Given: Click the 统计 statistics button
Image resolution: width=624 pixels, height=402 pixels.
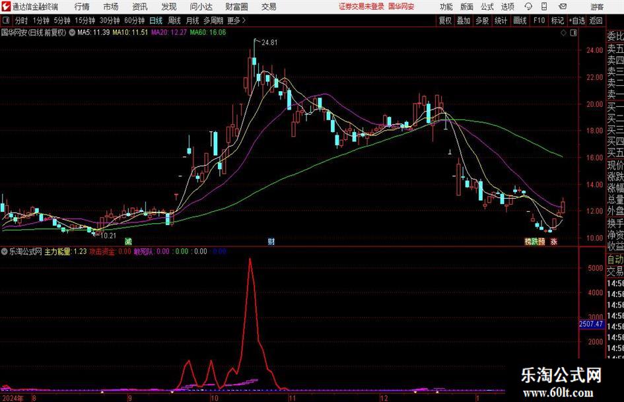Looking at the screenshot, I should 501,20.
